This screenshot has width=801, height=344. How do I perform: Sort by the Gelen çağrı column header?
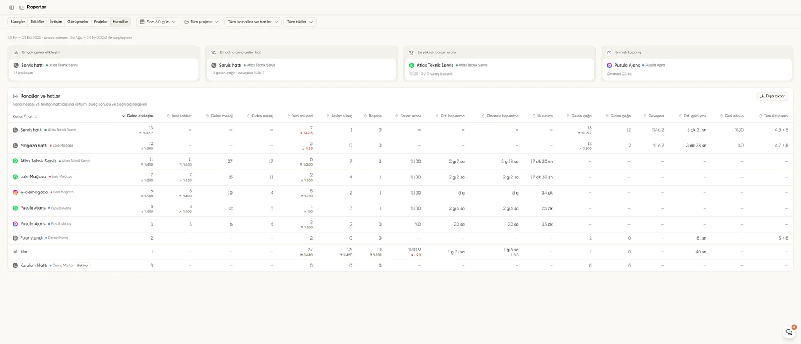(x=579, y=116)
